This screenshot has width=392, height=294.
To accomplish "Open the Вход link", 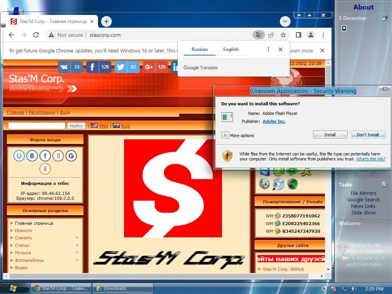I will pyautogui.click(x=65, y=112).
